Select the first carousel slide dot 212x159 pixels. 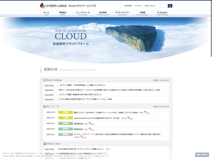coord(101,59)
